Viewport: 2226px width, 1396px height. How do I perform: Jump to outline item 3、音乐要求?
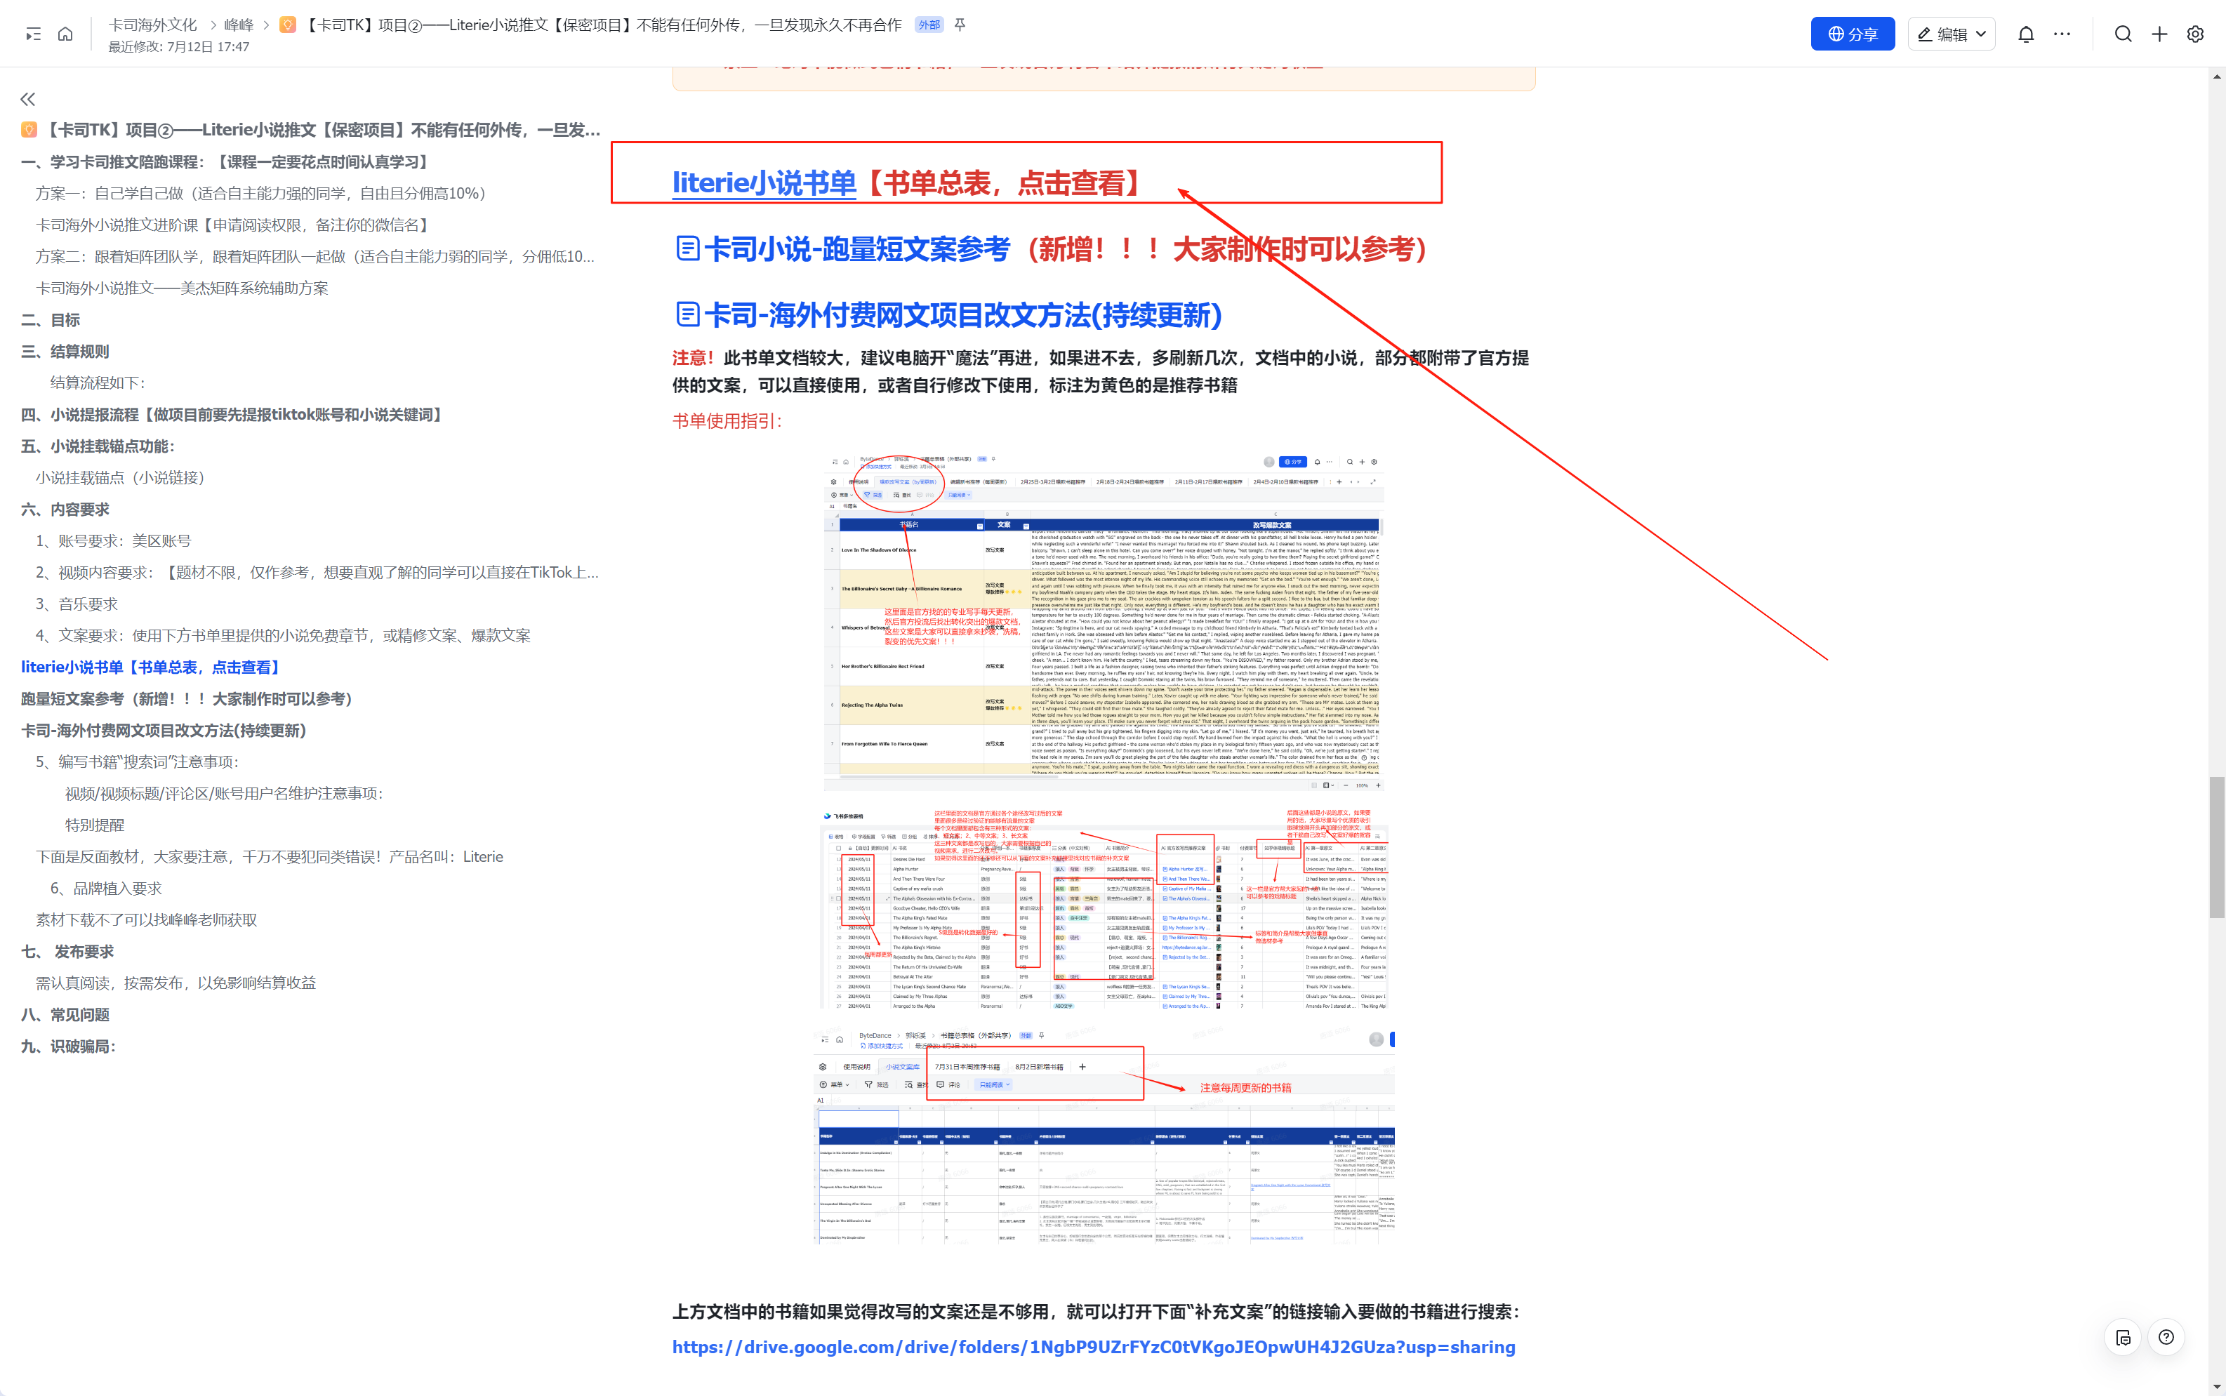[77, 604]
